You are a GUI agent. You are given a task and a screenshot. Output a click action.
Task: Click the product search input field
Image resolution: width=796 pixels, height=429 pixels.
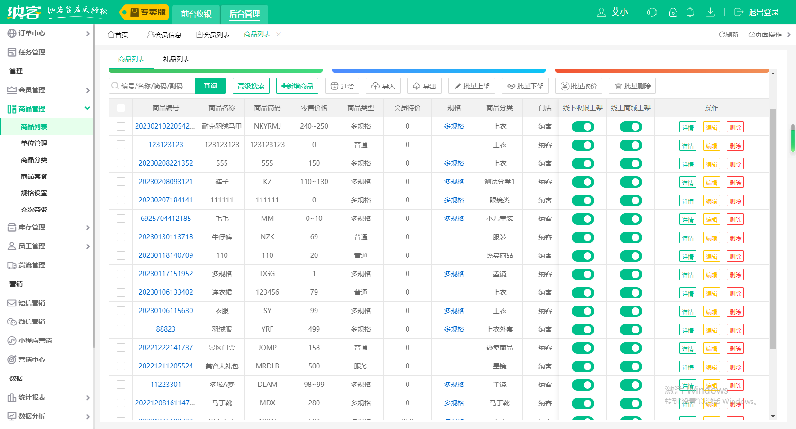(152, 86)
